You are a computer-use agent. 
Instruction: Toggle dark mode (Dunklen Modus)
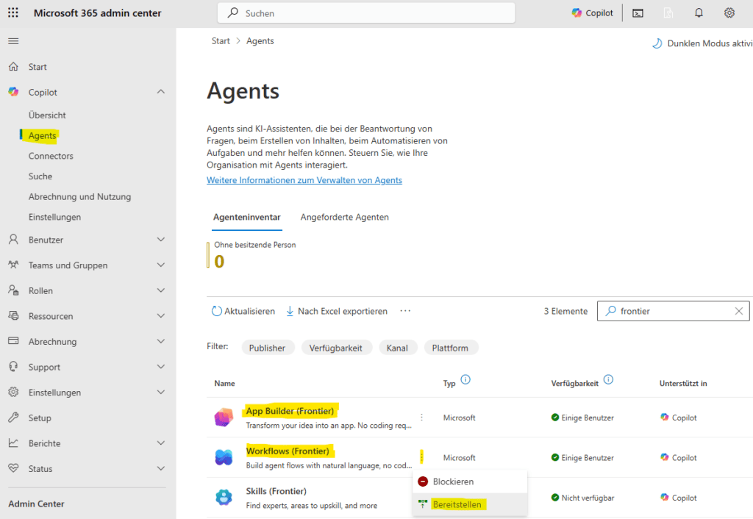(702, 43)
